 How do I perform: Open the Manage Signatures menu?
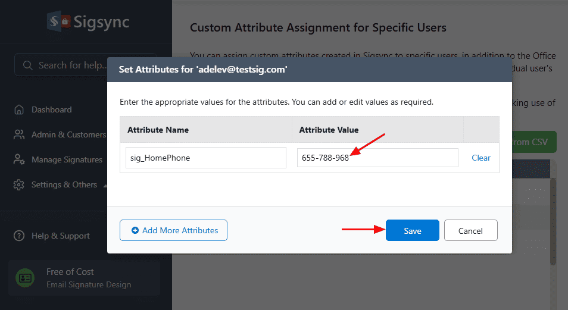pos(67,159)
